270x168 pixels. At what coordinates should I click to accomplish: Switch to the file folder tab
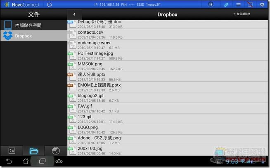click(34, 151)
